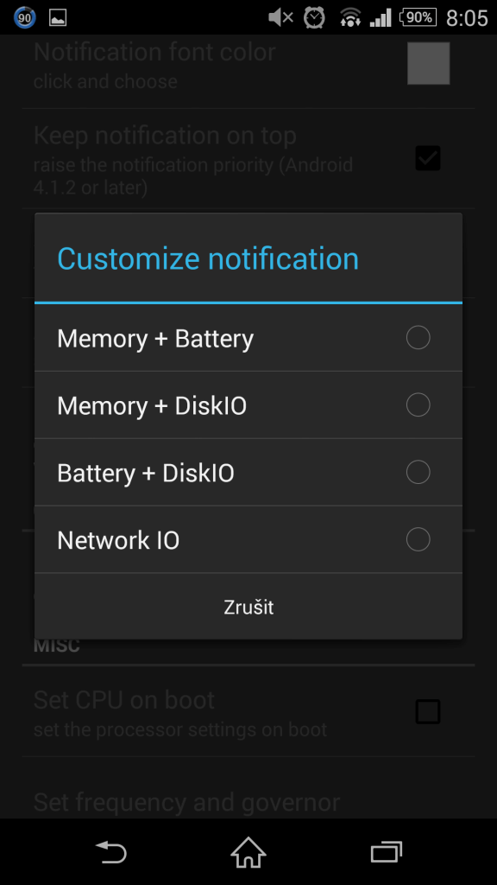Open the recent apps icon
Viewport: 497px width, 885px height.
(x=386, y=851)
